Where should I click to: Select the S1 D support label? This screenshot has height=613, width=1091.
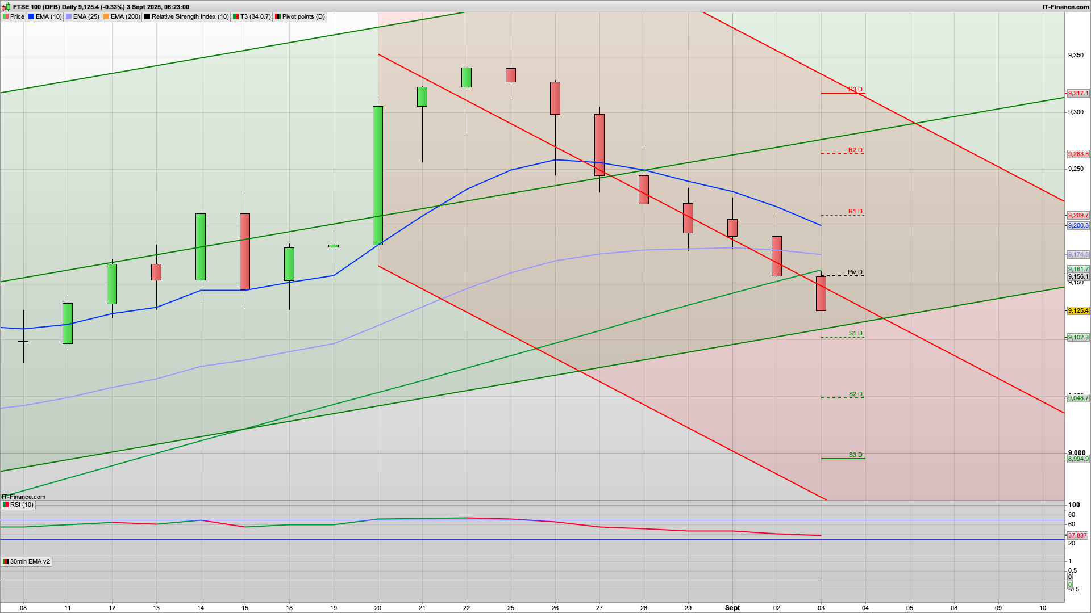(856, 333)
